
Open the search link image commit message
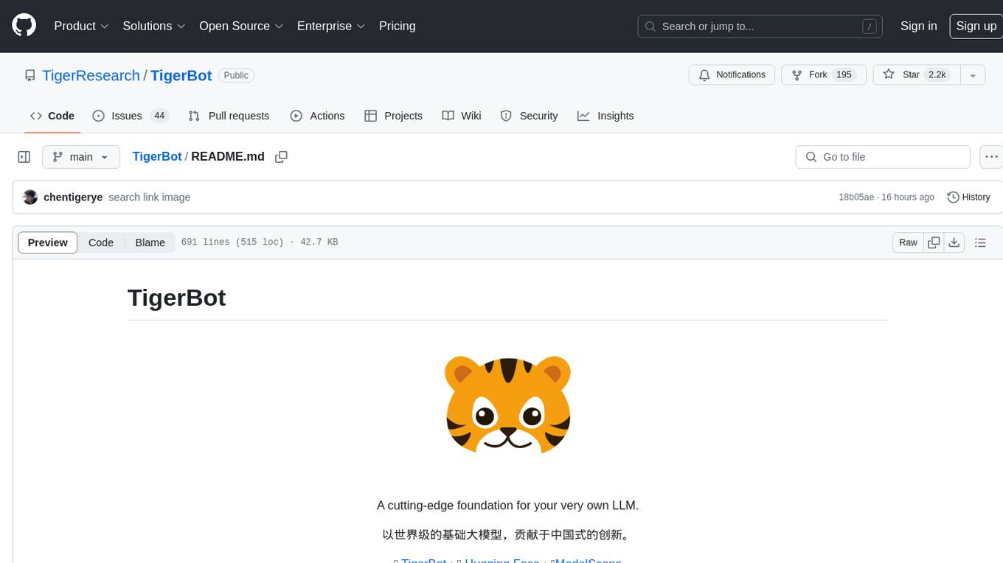pos(150,197)
